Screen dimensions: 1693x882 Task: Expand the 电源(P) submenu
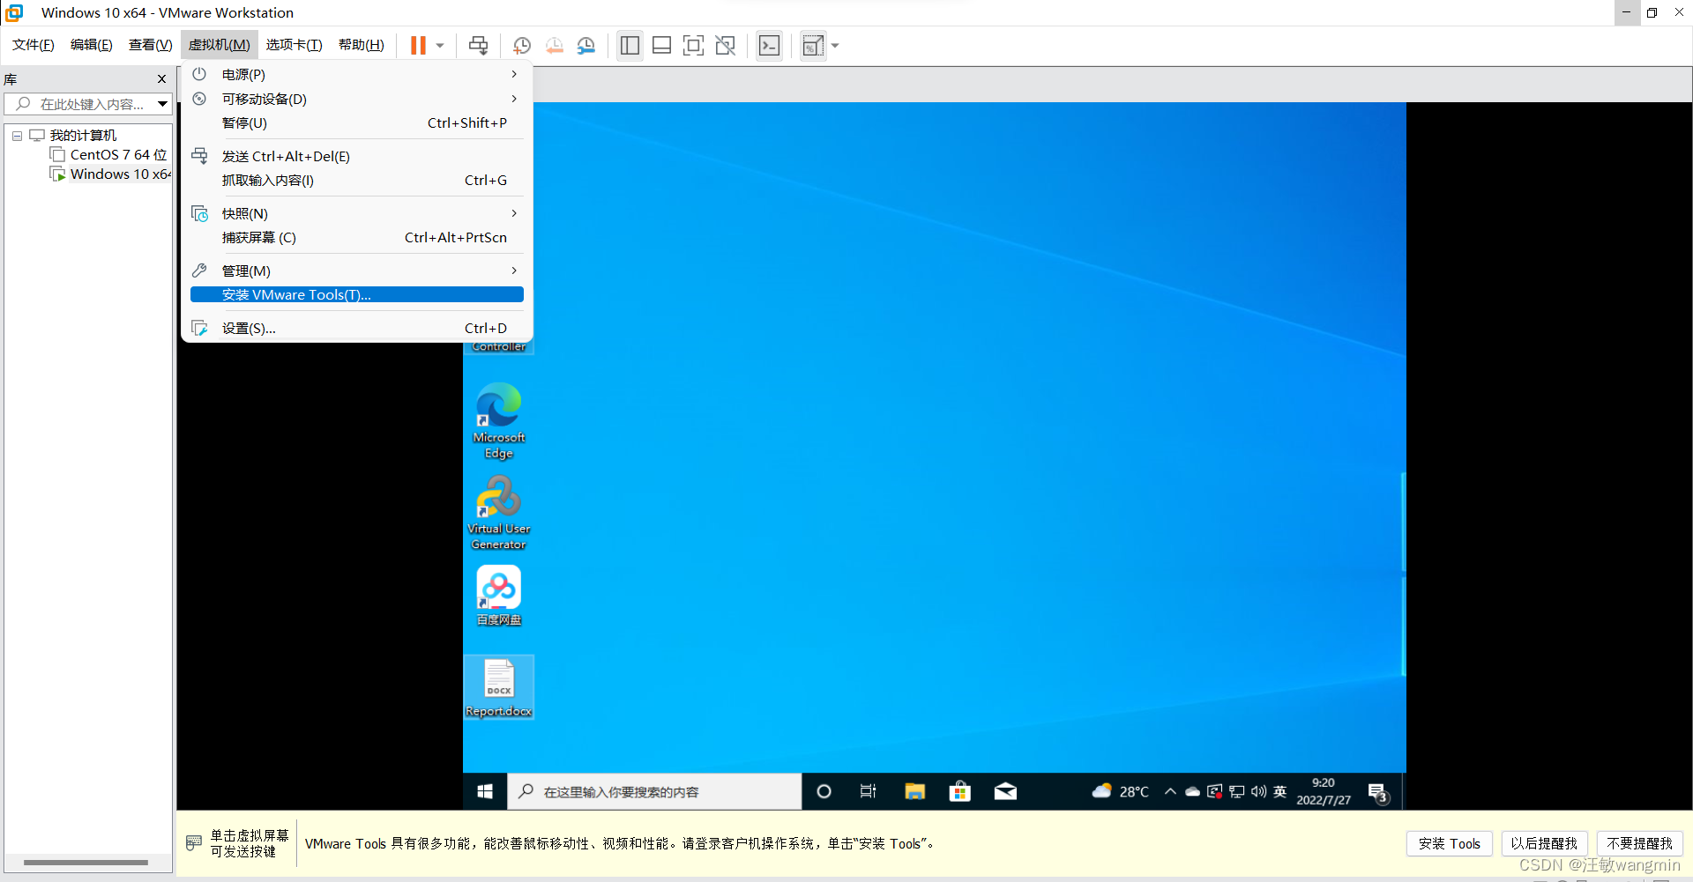pos(356,75)
